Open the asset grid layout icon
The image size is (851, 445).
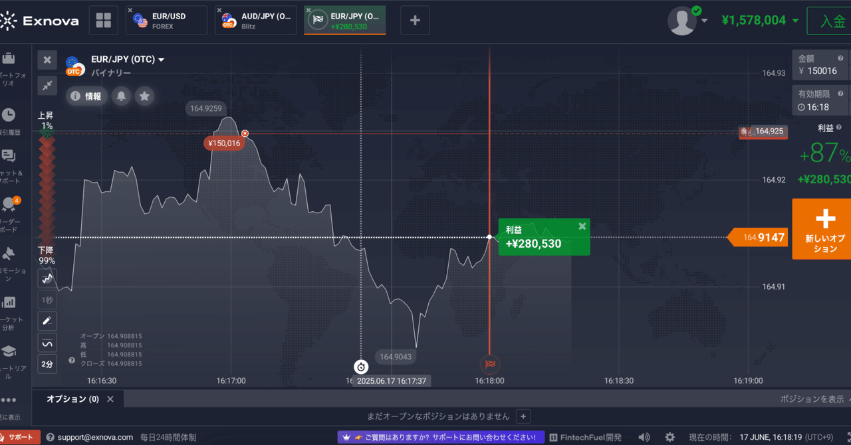coord(103,21)
